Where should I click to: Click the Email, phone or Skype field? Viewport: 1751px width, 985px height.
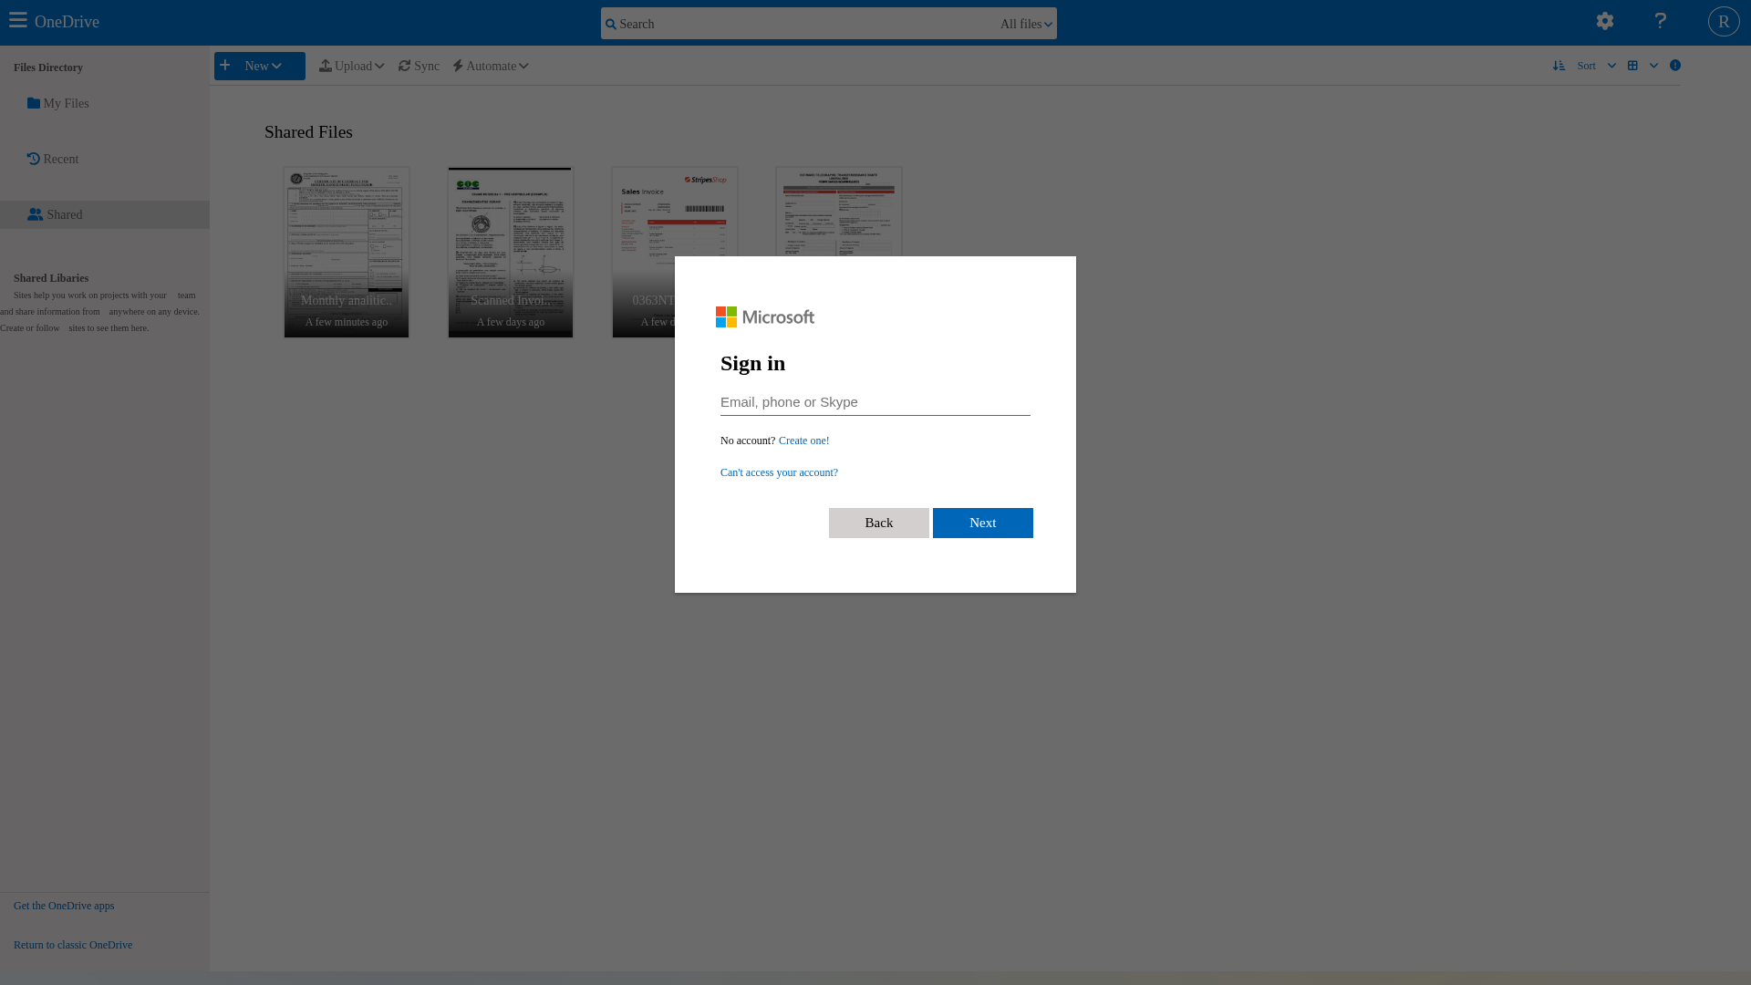(x=875, y=402)
